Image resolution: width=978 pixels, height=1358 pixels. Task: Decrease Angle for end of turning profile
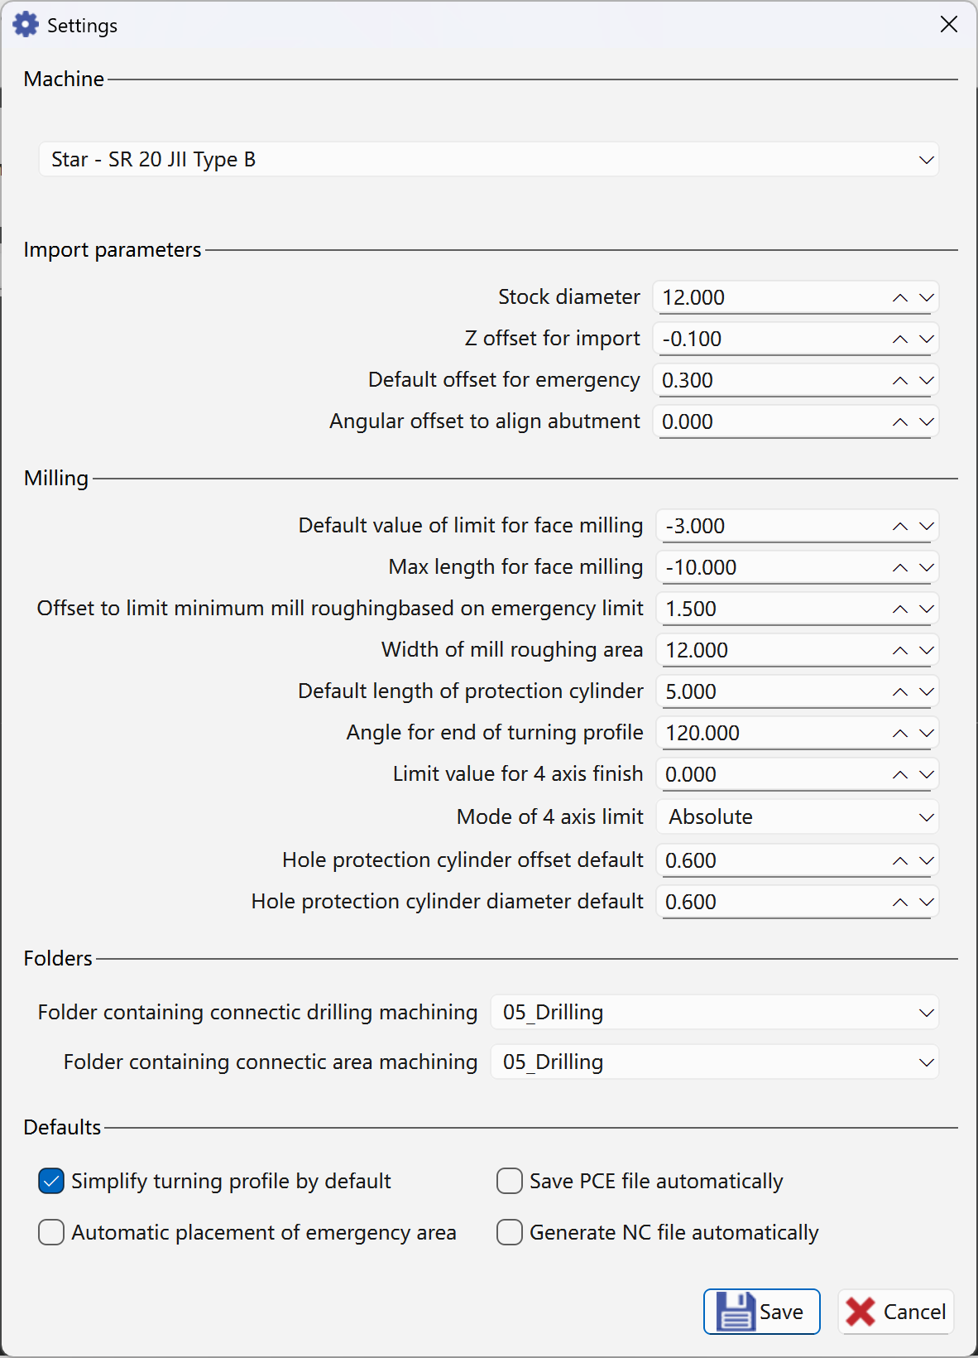(x=927, y=734)
